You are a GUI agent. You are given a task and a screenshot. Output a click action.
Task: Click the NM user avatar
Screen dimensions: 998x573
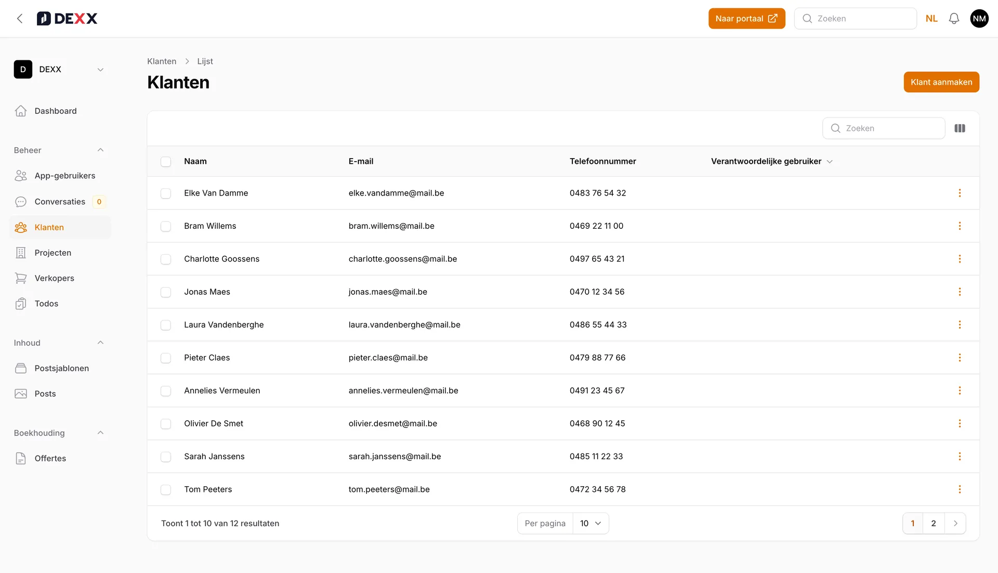979,19
